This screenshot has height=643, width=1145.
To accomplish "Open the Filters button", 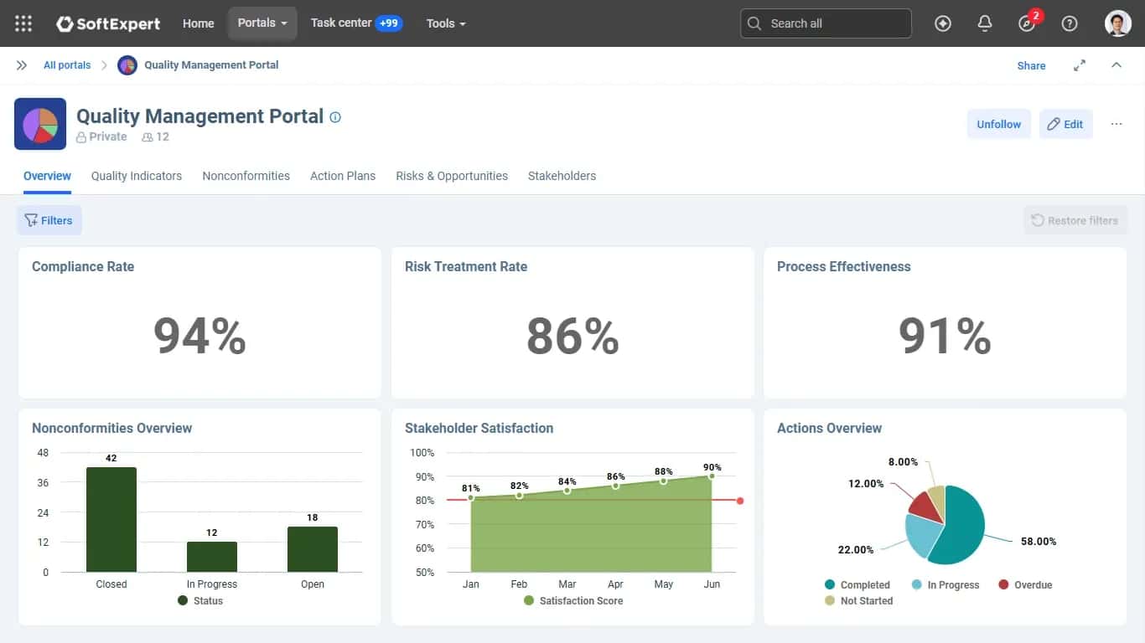I will [x=49, y=220].
